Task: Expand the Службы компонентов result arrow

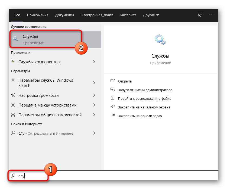Action: click(94, 62)
